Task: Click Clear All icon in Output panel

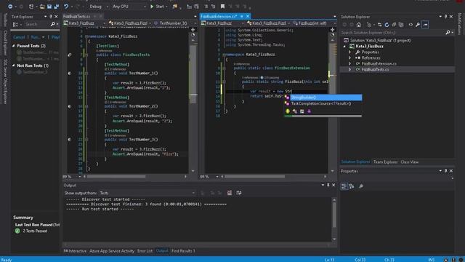Action: click(x=230, y=193)
